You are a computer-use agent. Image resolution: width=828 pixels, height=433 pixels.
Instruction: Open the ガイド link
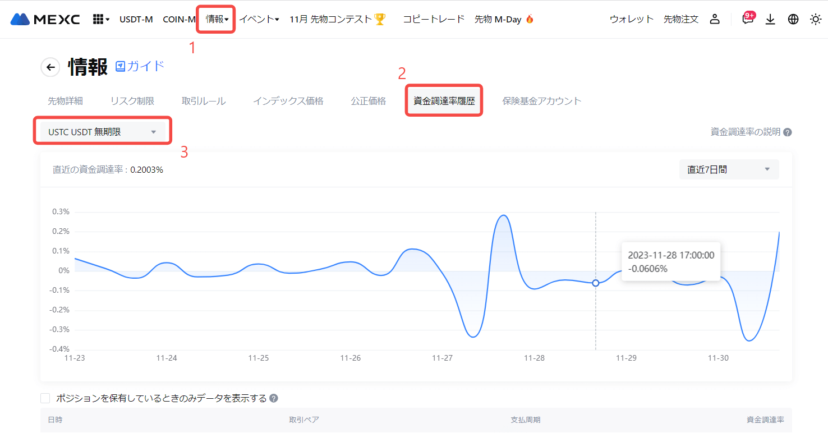click(140, 66)
